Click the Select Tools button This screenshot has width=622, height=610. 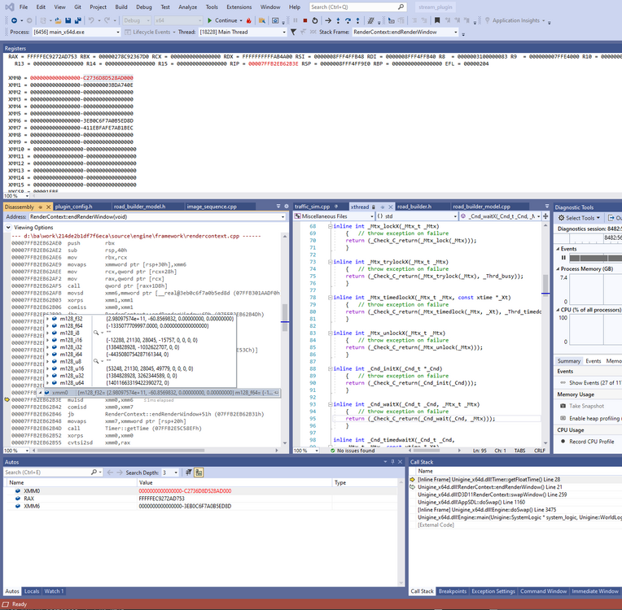click(578, 218)
